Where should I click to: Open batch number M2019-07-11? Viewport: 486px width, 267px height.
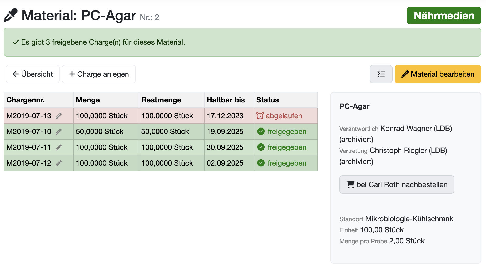(29, 147)
